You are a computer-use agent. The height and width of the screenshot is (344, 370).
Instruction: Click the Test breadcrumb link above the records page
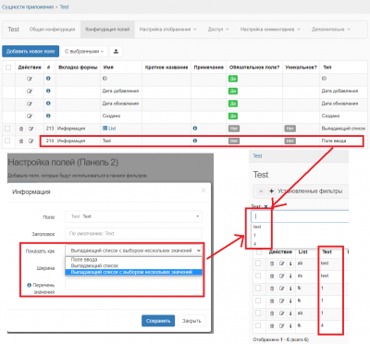pos(257,156)
